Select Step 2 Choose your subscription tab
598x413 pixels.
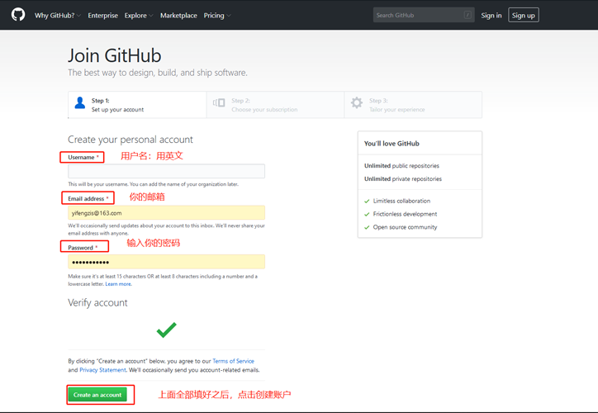275,105
